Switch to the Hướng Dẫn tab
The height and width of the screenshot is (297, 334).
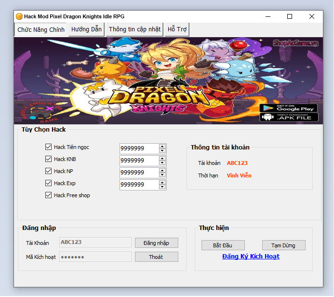point(86,29)
